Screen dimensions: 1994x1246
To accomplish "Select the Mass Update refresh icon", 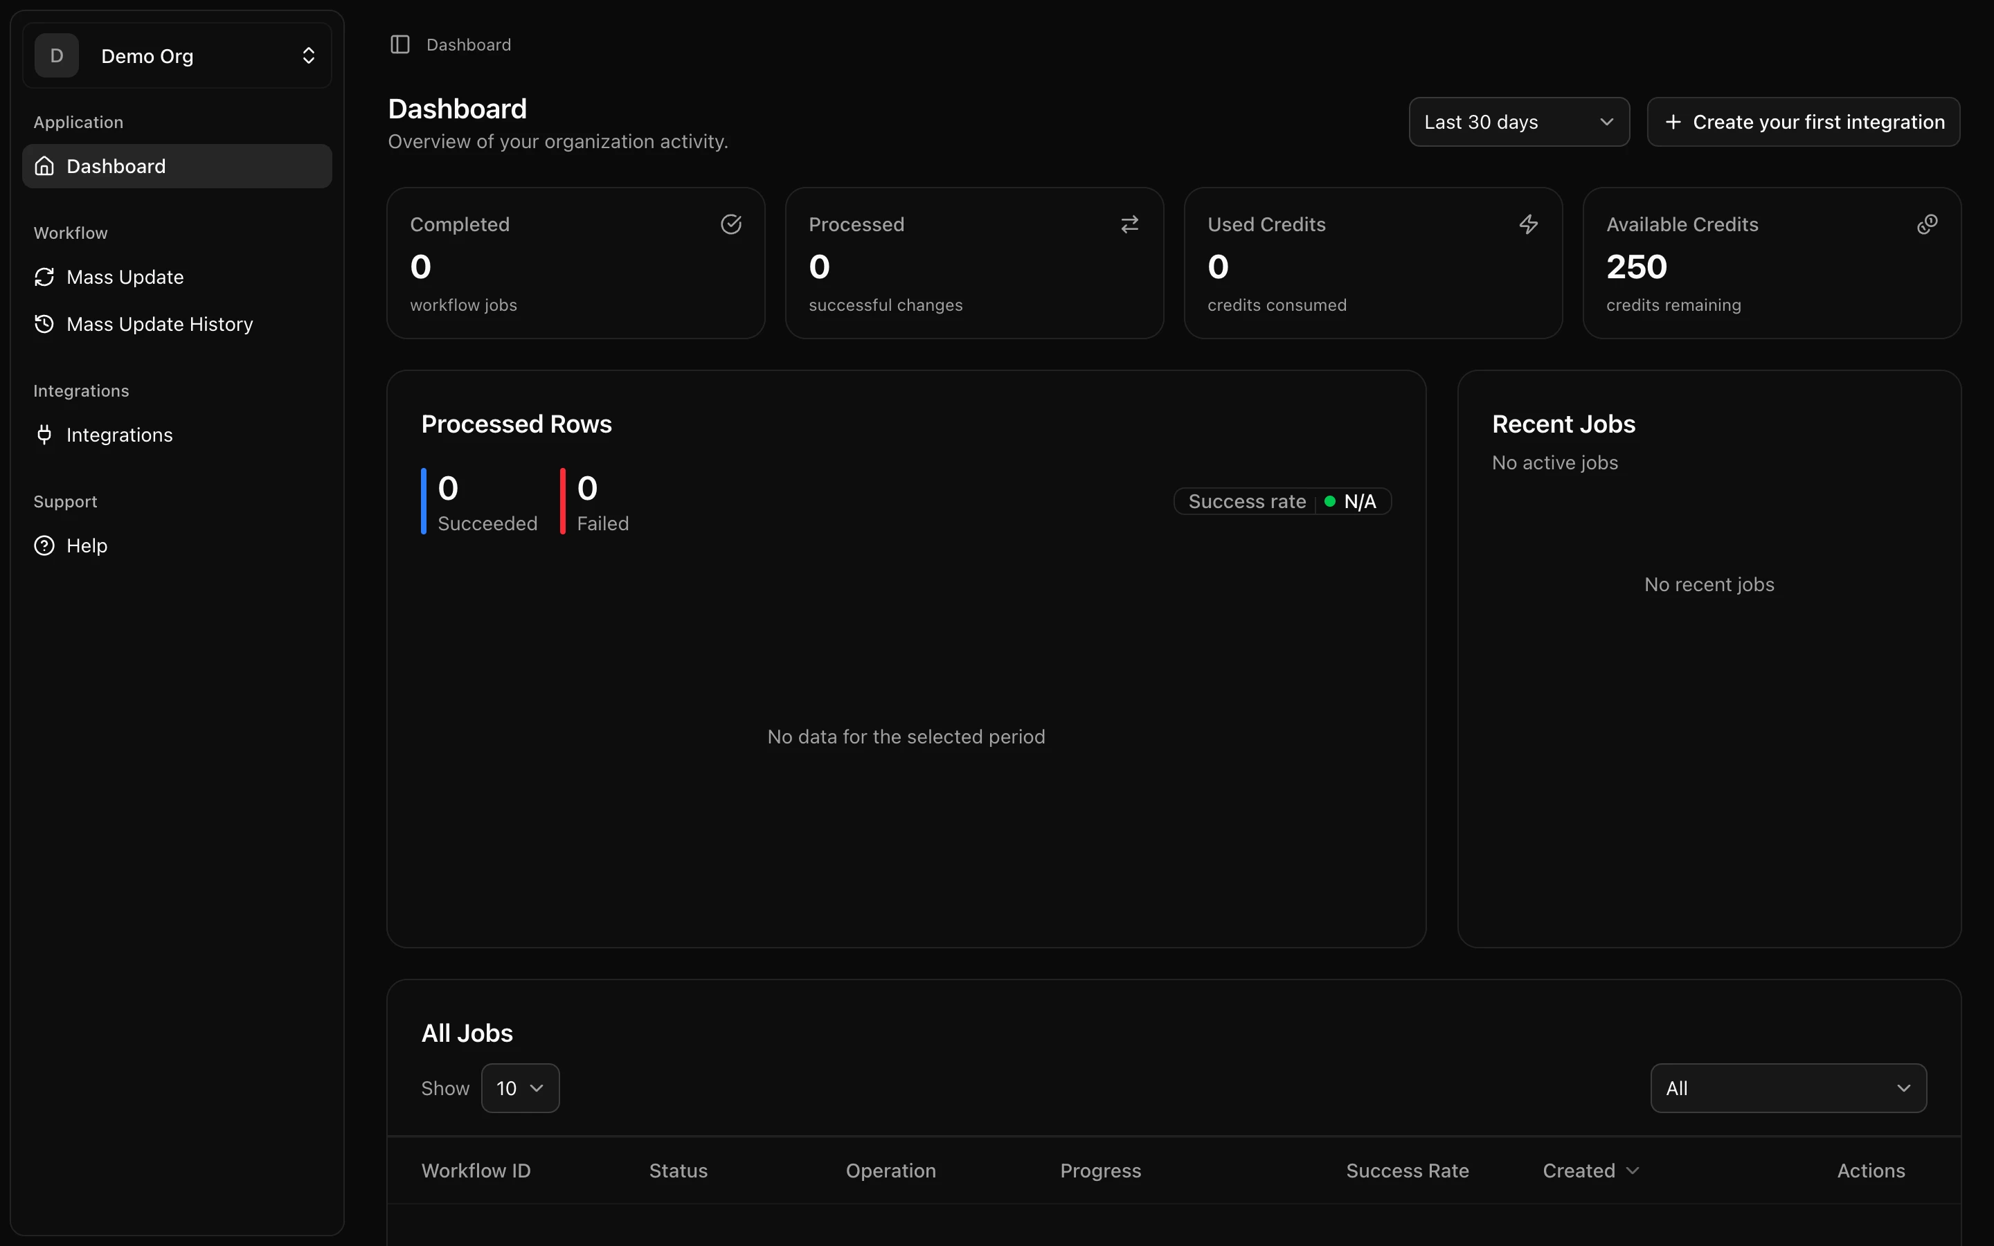I will 44,277.
